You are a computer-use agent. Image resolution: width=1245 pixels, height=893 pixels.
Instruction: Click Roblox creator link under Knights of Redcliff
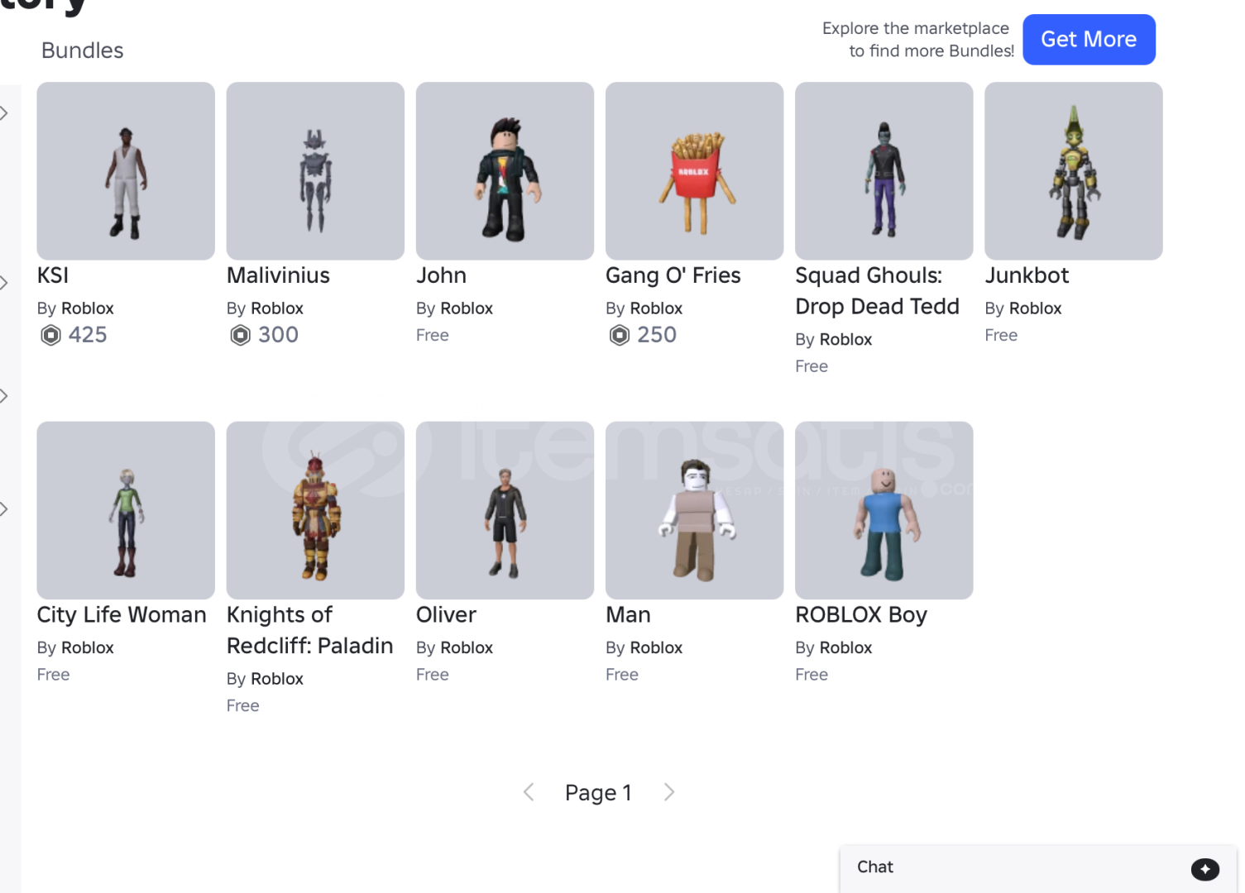pos(276,679)
